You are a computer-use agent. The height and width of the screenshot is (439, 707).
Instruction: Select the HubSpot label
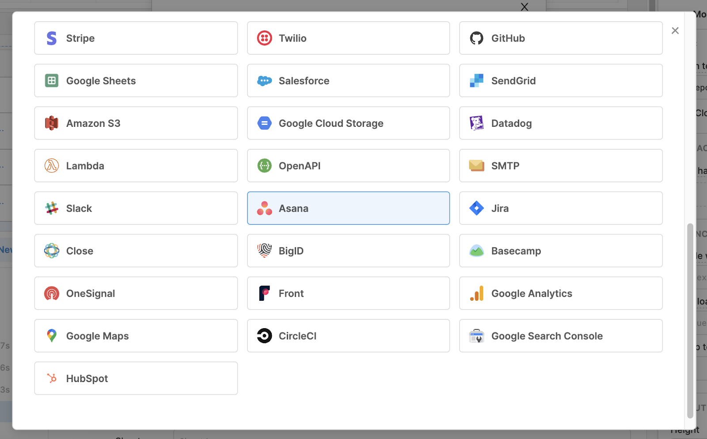click(87, 378)
